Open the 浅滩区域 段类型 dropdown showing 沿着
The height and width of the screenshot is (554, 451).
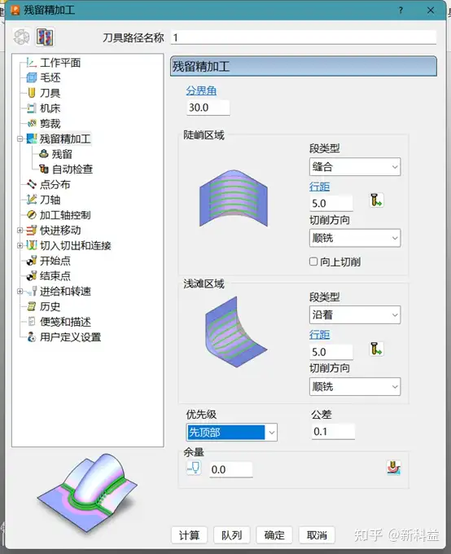click(x=355, y=314)
